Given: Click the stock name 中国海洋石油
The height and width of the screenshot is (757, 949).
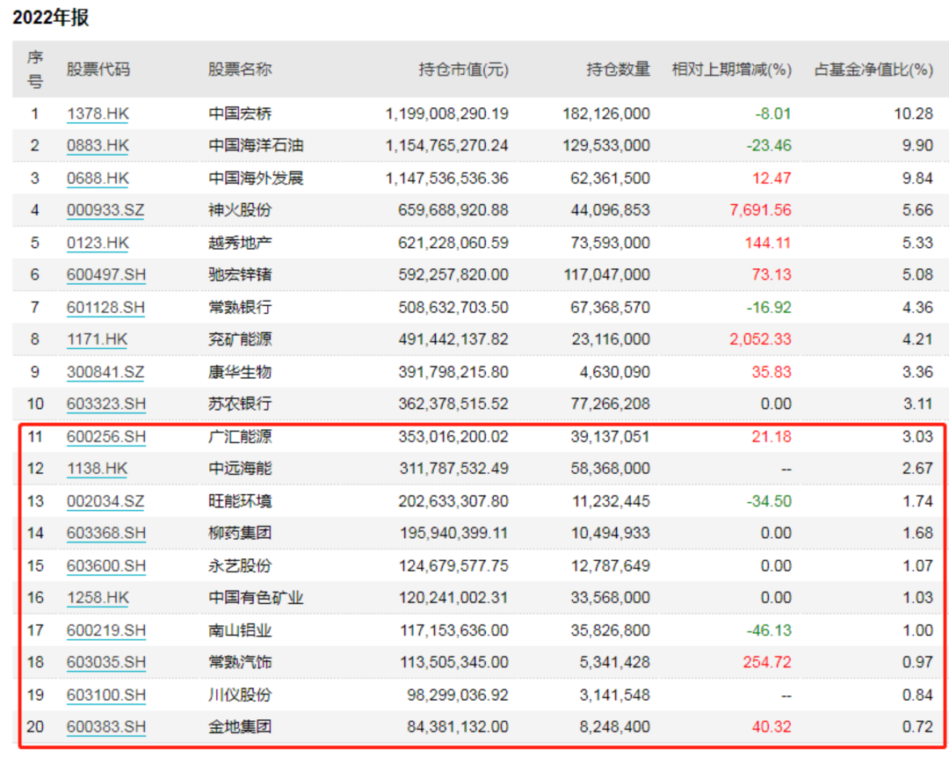Looking at the screenshot, I should coord(256,146).
